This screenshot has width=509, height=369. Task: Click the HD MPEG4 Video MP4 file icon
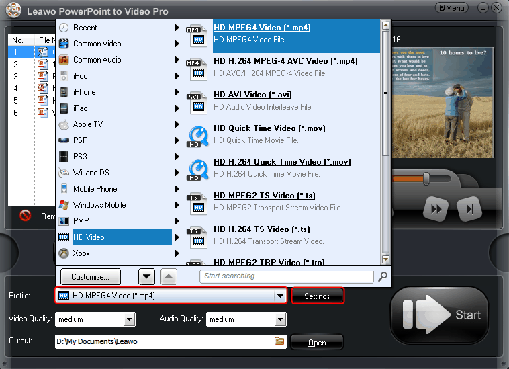(x=197, y=36)
